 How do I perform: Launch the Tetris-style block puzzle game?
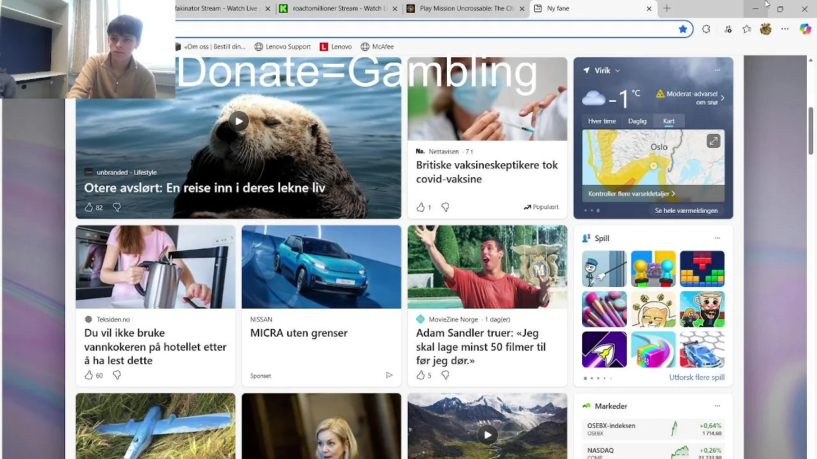point(702,269)
